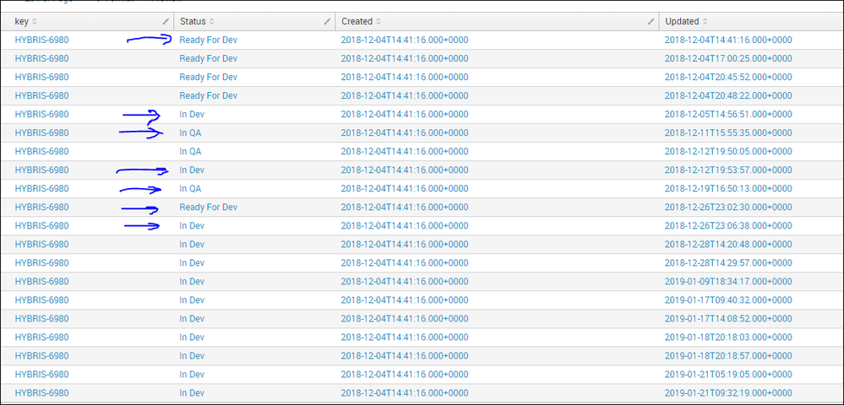Click sort arrows next to Created header
The width and height of the screenshot is (844, 405).
(378, 21)
